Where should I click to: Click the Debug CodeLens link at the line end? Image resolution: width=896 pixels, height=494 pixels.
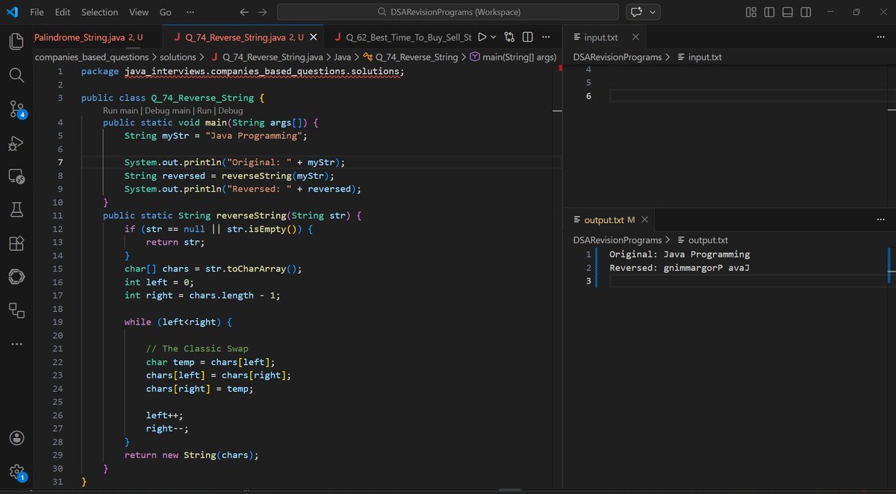coord(230,110)
